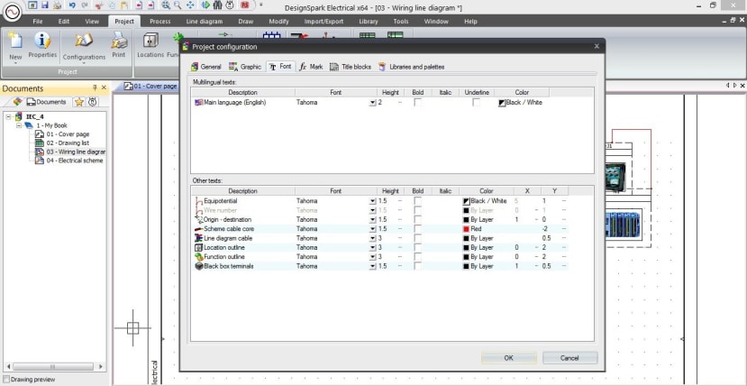Click the US flag icon for Main language
Screen dimensions: 747x386
(198, 103)
